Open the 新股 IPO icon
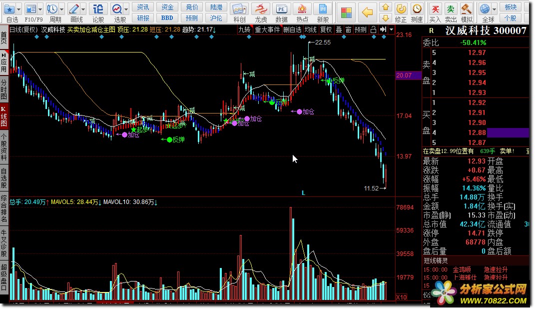 (323, 9)
